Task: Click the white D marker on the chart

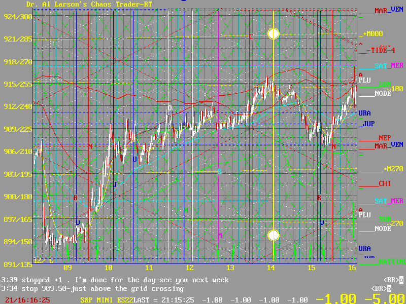Action: (170, 108)
